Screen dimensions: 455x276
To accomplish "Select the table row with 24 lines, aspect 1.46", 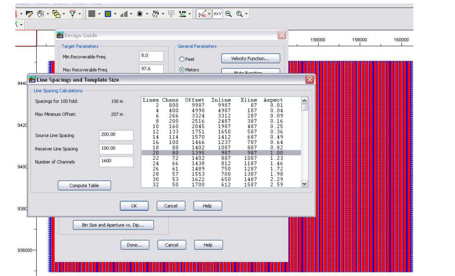I will click(221, 163).
